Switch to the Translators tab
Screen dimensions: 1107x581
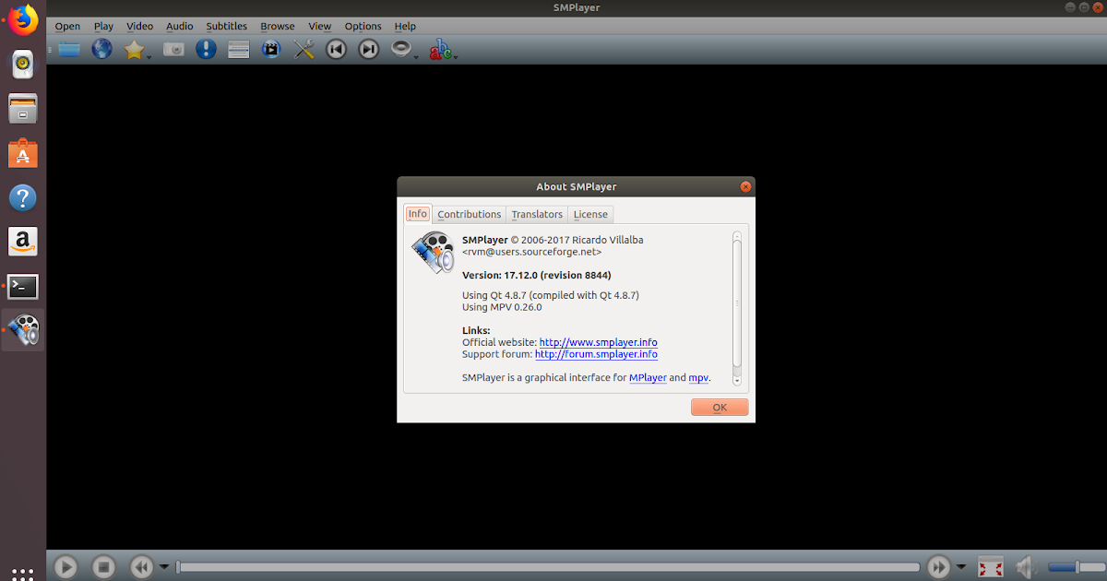tap(537, 214)
